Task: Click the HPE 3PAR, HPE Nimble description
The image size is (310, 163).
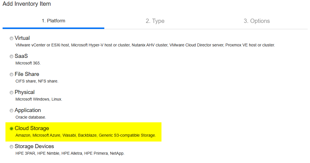Action: 70,154
